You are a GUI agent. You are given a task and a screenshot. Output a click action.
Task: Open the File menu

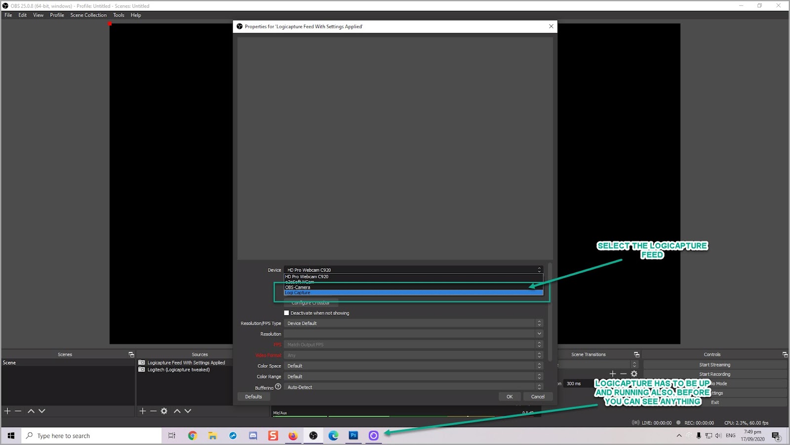click(x=8, y=15)
